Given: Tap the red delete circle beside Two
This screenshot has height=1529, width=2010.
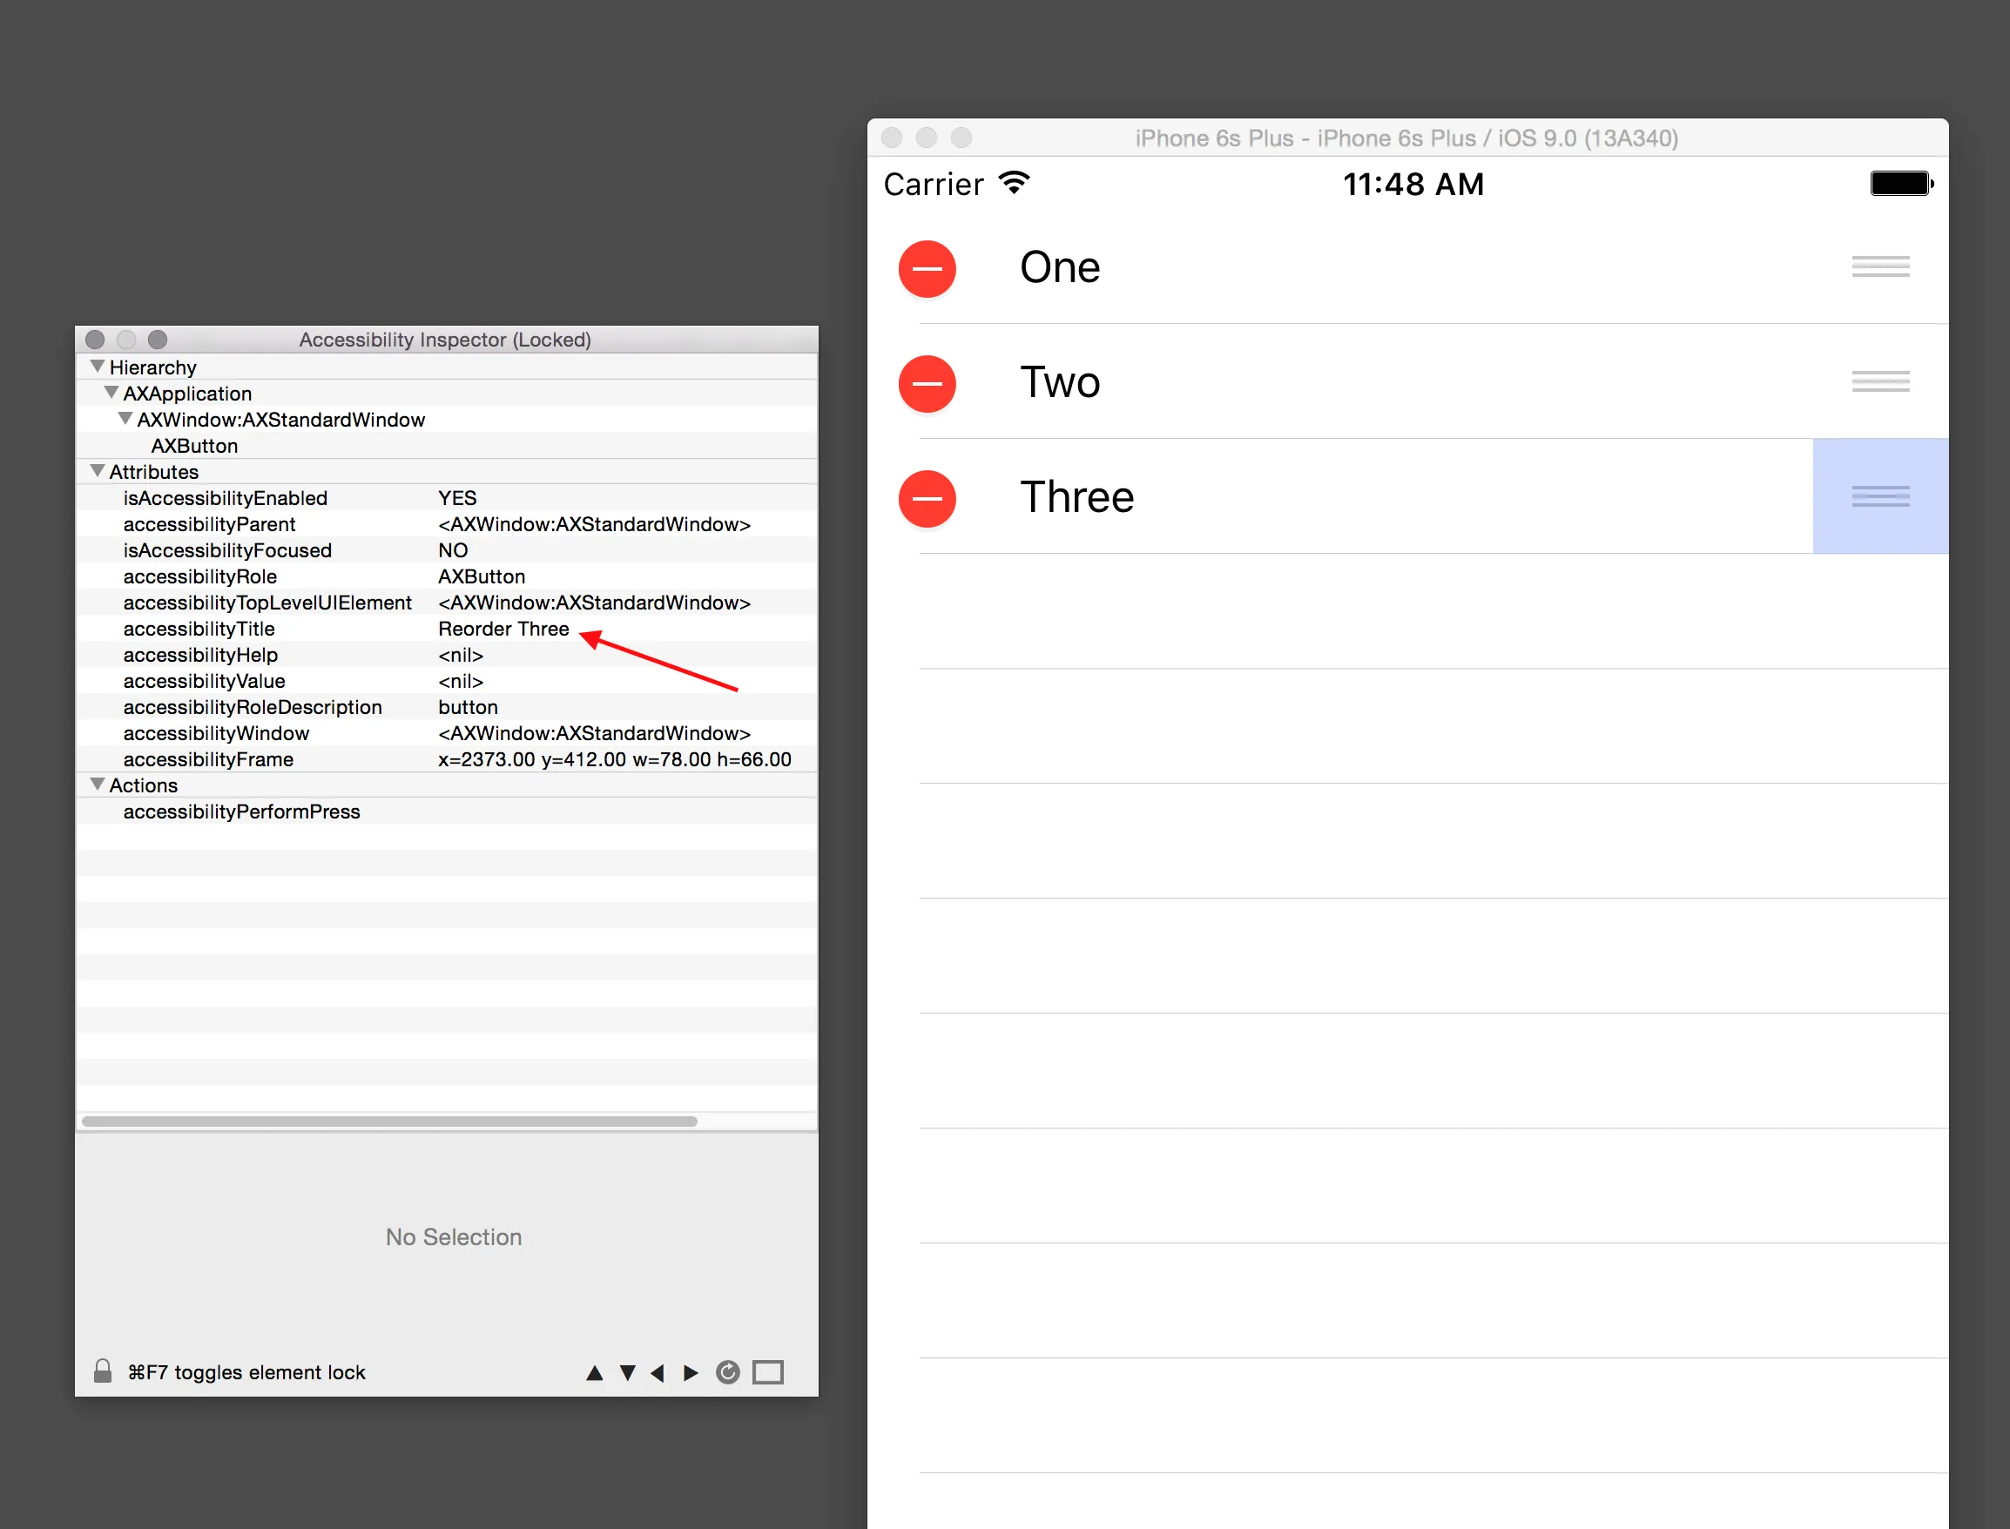Looking at the screenshot, I should (x=927, y=383).
